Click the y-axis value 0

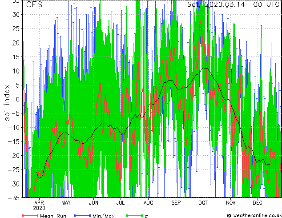click(x=18, y=99)
